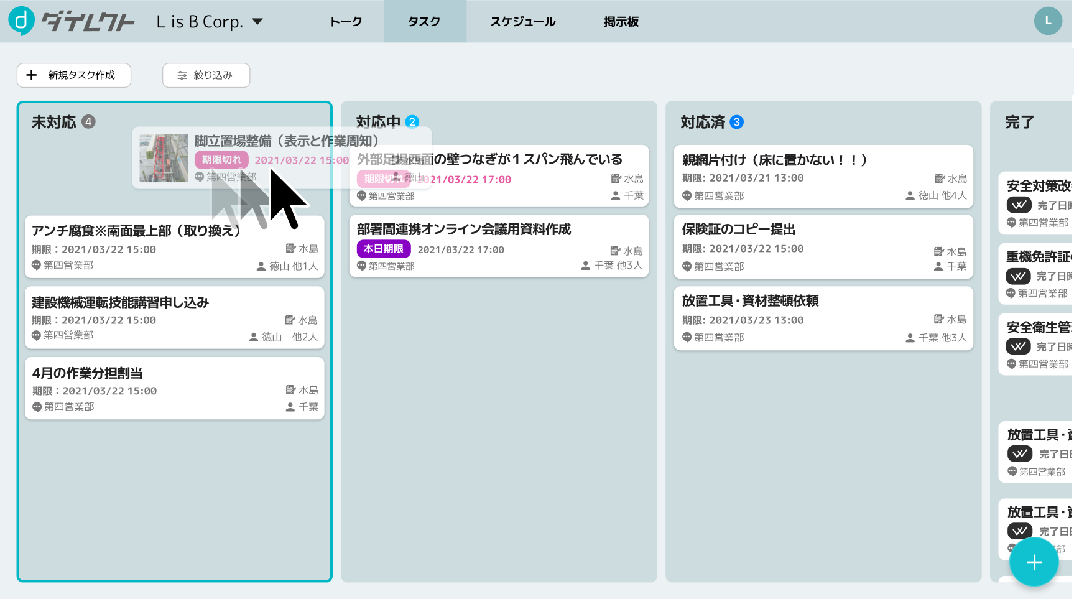Click the plus icon inside 新規タスク作成 button

click(x=32, y=75)
